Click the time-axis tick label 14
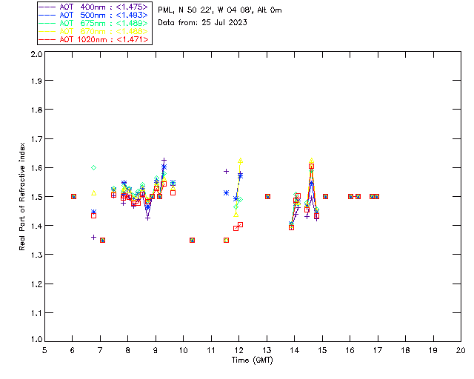Viewport: 474px width, 379px height. [x=295, y=350]
